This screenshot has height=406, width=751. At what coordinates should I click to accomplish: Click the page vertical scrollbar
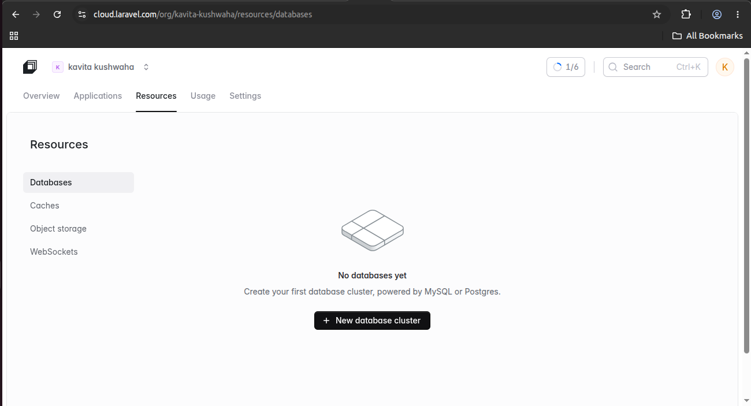point(746,205)
